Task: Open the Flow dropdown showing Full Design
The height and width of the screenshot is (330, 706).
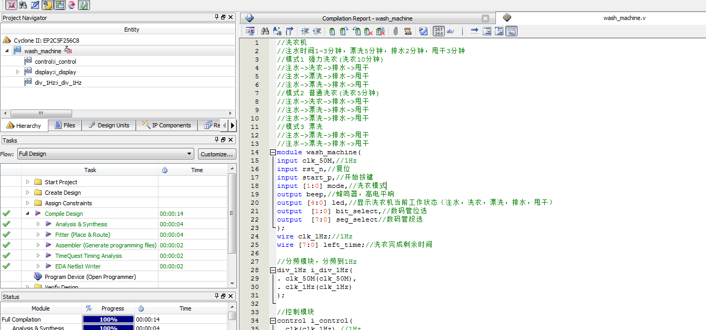Action: (x=105, y=154)
